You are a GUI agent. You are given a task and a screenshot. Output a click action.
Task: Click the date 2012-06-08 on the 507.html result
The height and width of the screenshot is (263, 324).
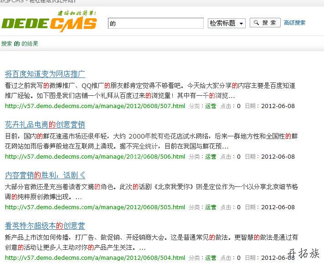278,106
